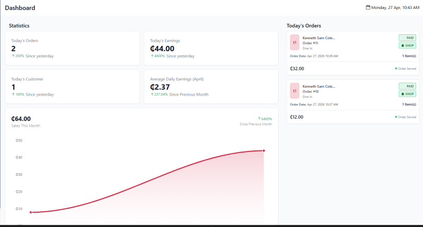Select the chart's first data point
The image size is (423, 227).
[31, 212]
